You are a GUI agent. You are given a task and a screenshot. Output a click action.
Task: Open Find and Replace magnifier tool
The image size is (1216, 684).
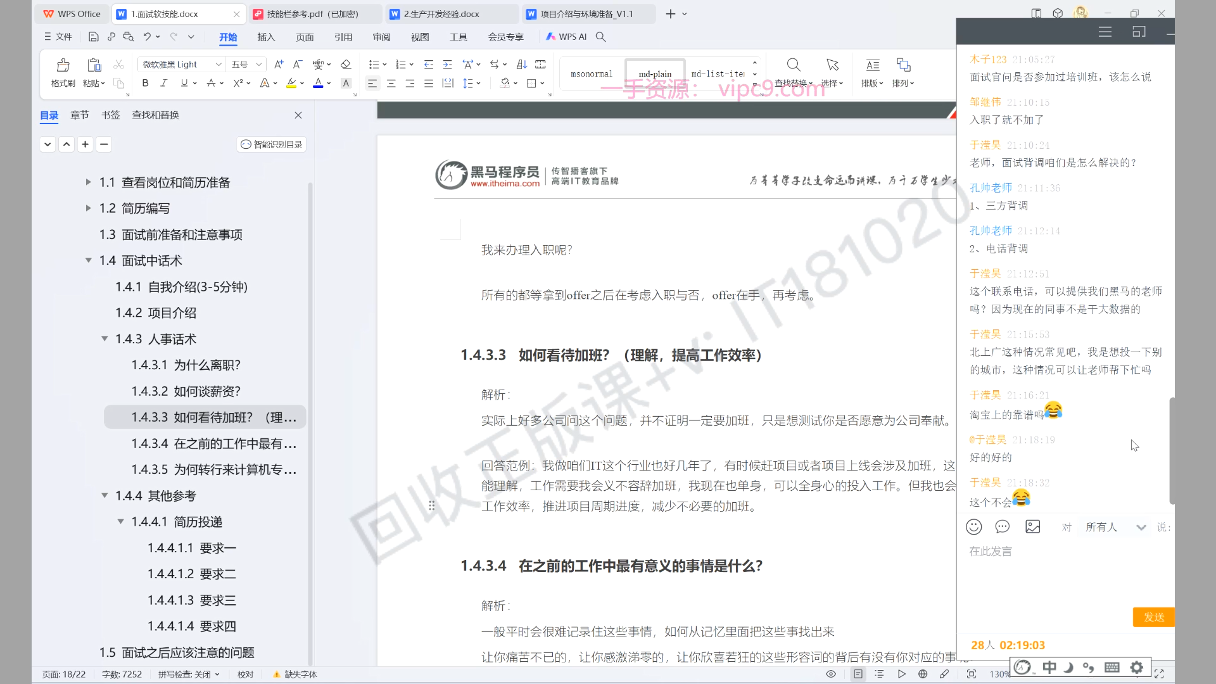click(793, 65)
